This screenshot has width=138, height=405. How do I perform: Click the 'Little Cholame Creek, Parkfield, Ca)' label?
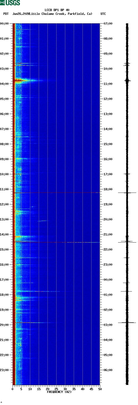pos(61,14)
